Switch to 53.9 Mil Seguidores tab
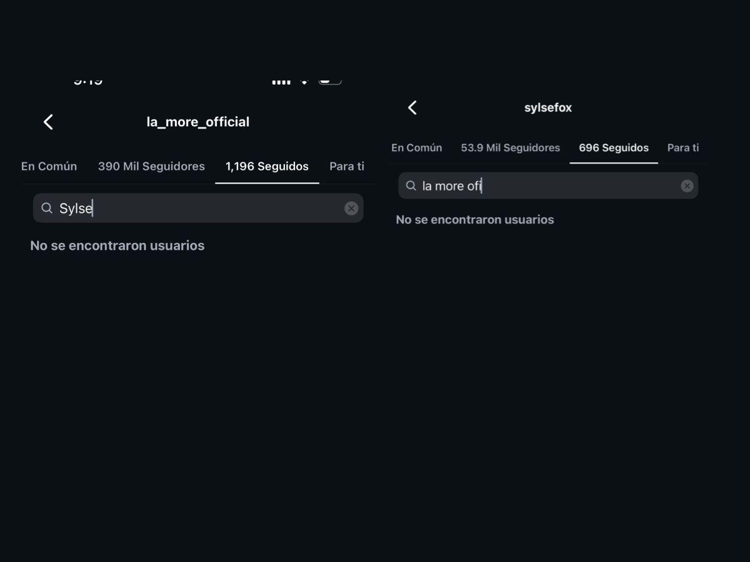The image size is (750, 562). pyautogui.click(x=510, y=148)
